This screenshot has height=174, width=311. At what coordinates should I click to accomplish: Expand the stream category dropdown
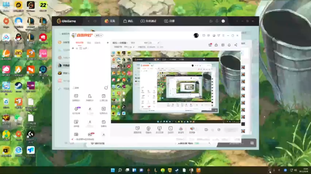tap(120, 43)
